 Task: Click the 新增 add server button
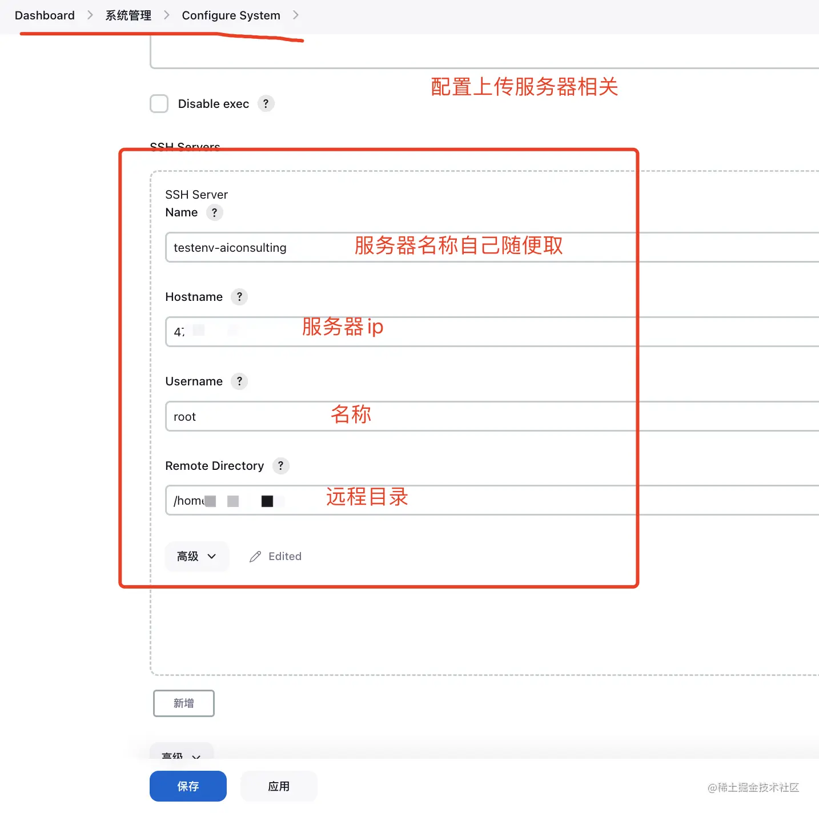(x=184, y=703)
